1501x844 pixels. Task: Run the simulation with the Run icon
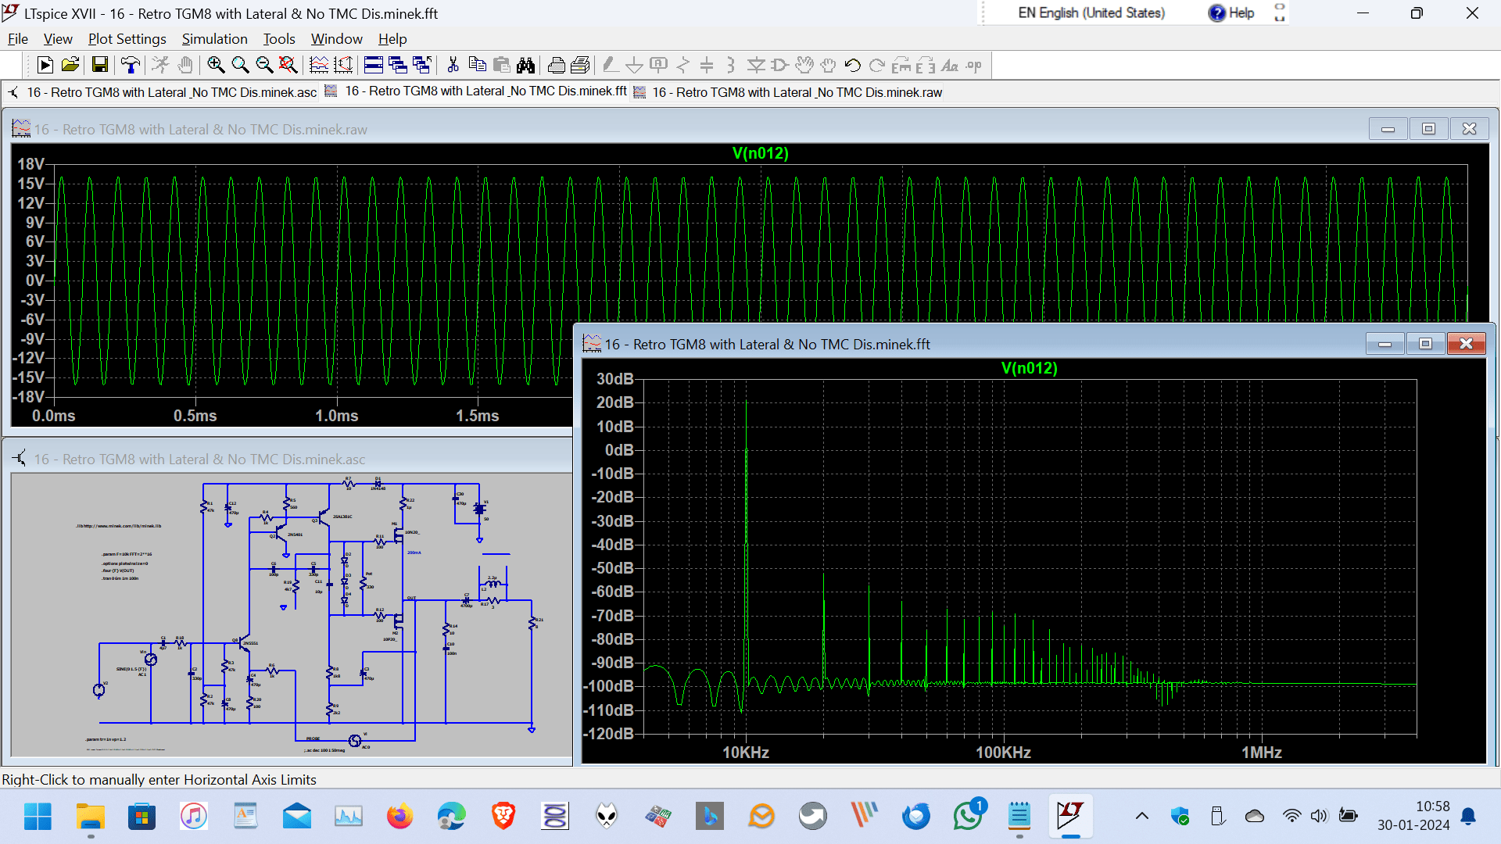pos(45,66)
